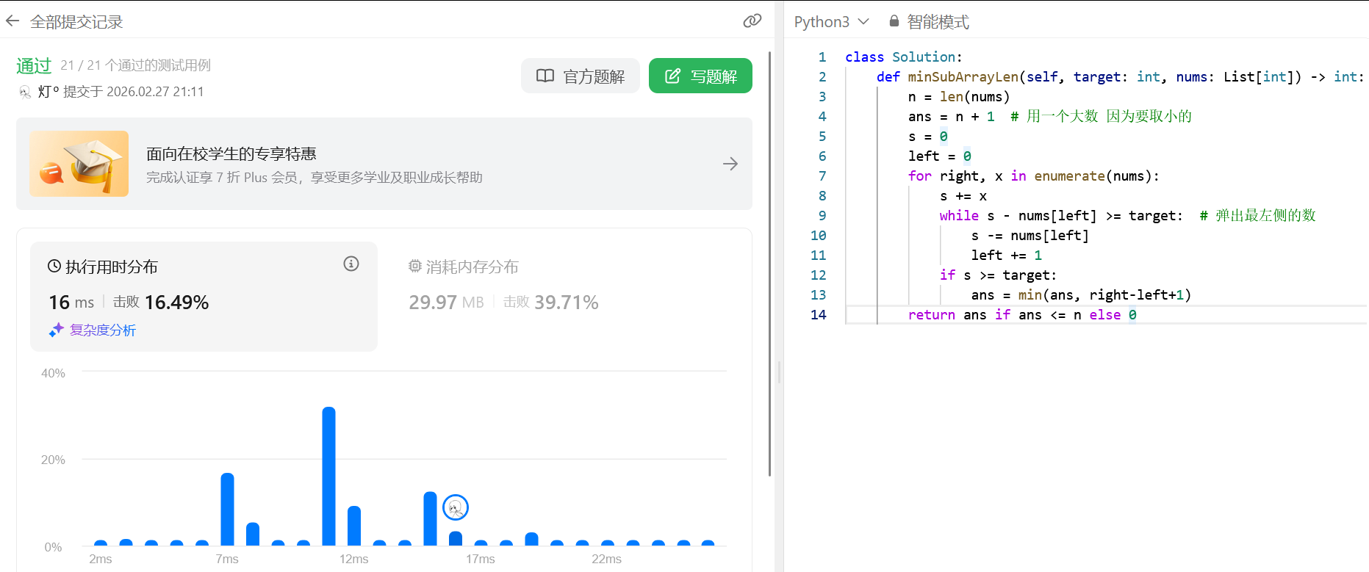
Task: Click the info icon in 执行用时分布 card
Action: point(351,264)
